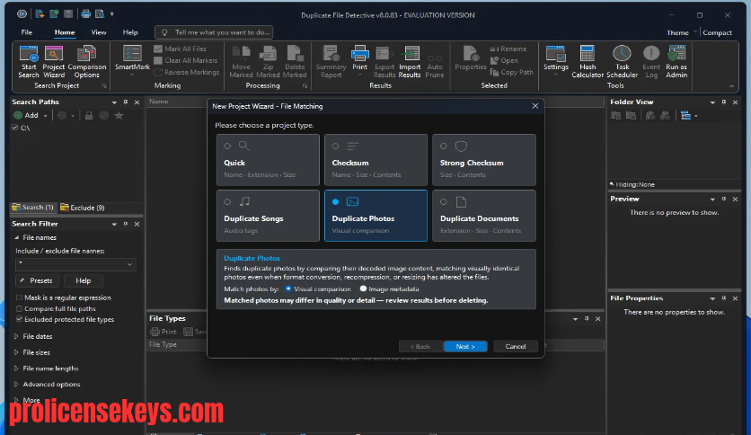Click Copy Path in the Selected group
Image resolution: width=751 pixels, height=435 pixels.
(x=511, y=72)
